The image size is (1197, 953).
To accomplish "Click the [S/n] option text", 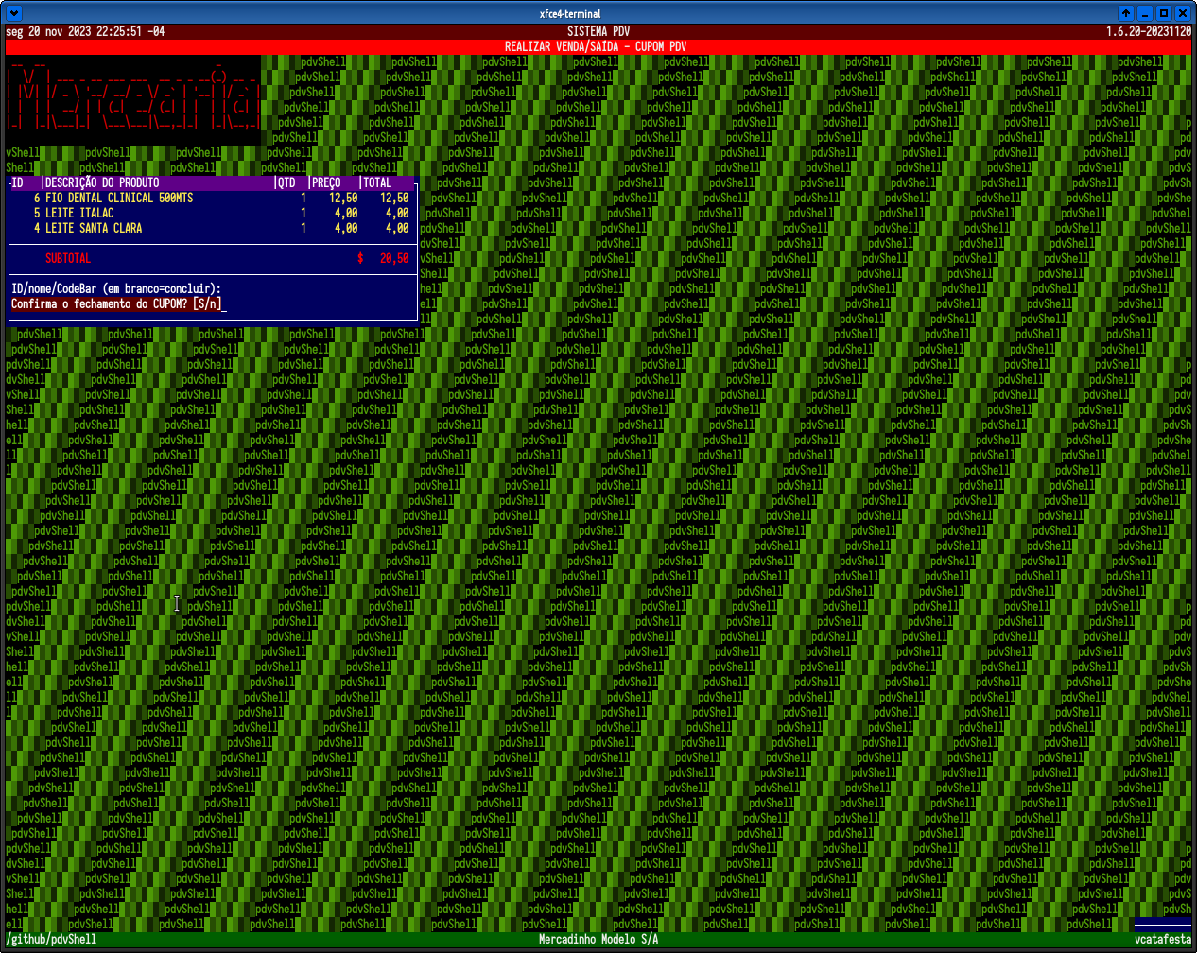I will 207,303.
